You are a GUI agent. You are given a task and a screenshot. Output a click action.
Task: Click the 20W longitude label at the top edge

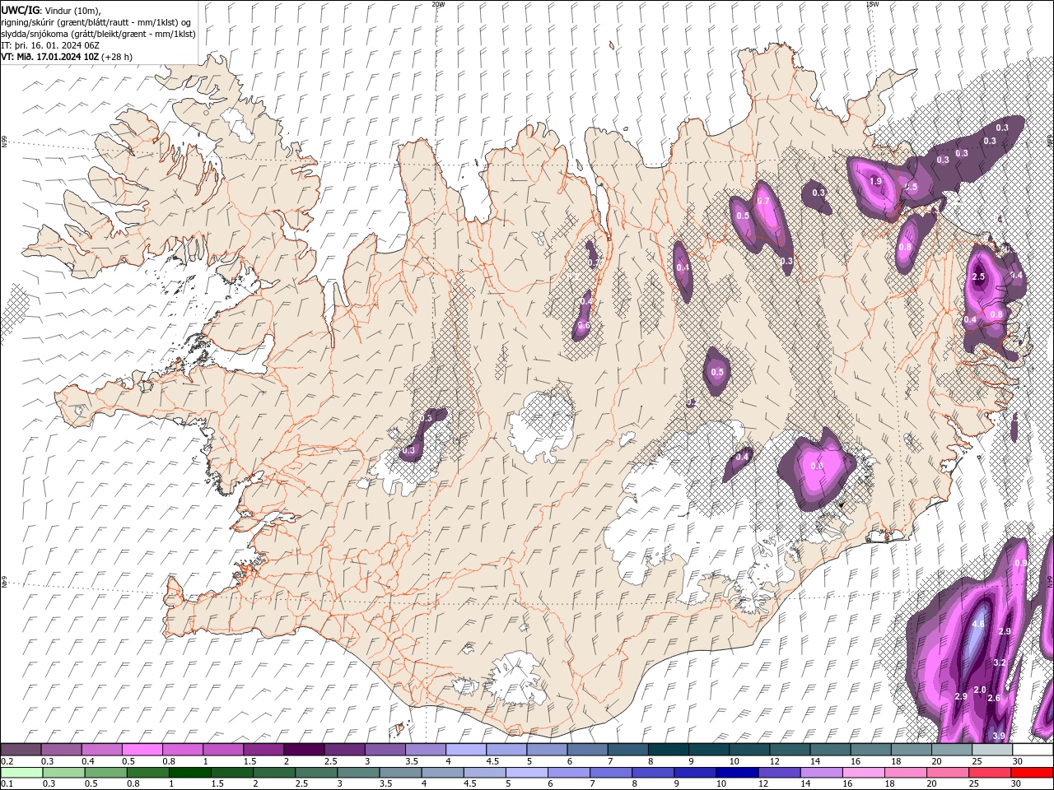(439, 3)
